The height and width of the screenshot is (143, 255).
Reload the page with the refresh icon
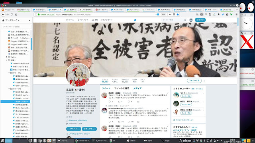point(12,14)
